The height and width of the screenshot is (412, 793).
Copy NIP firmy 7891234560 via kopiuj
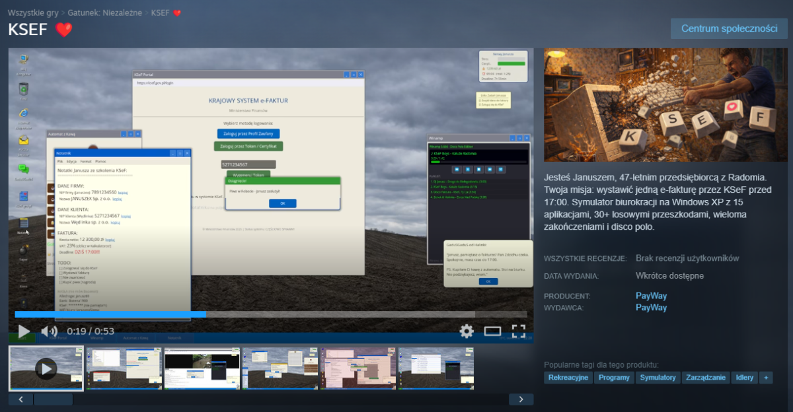[123, 193]
